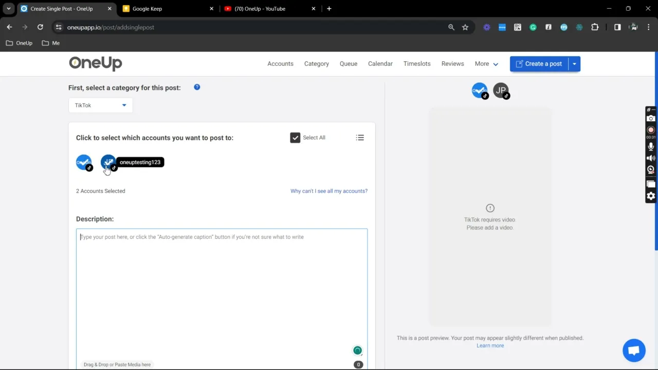Screen dimensions: 658x370
Task: Click the browser back button
Action: click(9, 27)
